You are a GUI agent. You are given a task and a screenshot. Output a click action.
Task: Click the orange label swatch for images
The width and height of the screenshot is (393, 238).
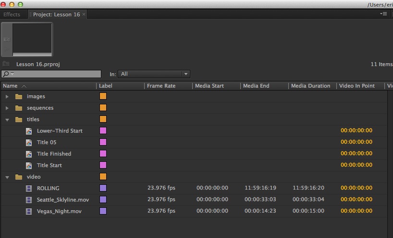tap(103, 96)
